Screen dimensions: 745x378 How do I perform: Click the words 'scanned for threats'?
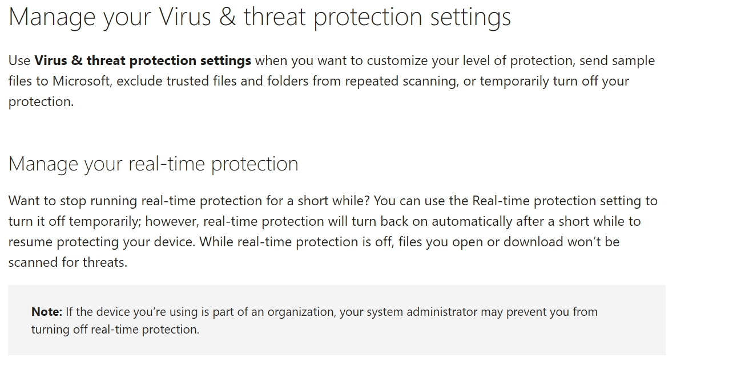click(67, 262)
